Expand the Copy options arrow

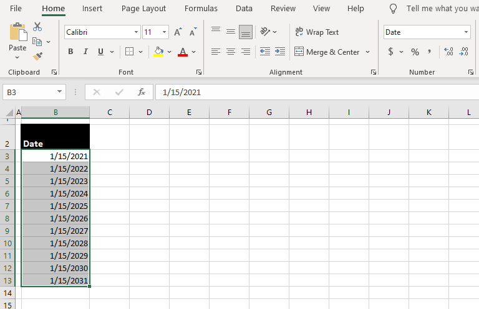point(48,42)
